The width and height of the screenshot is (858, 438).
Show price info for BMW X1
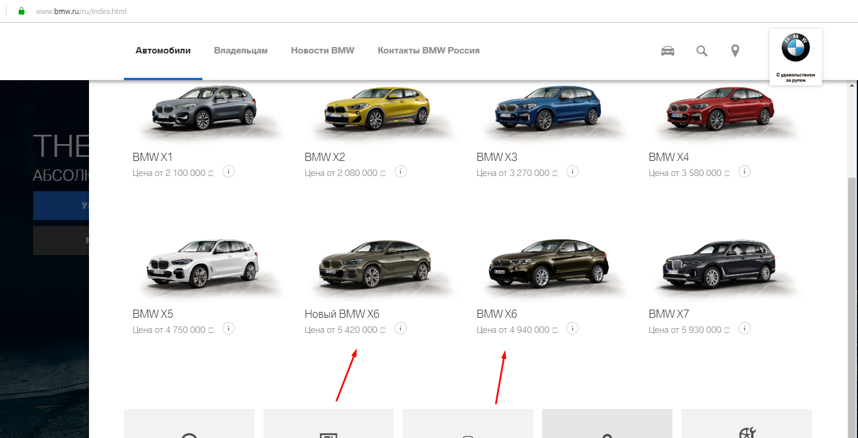click(229, 172)
